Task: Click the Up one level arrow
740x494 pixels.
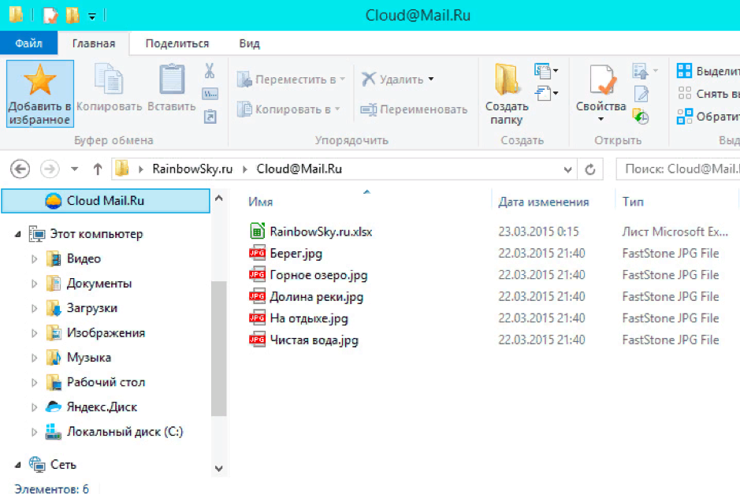Action: pos(98,169)
